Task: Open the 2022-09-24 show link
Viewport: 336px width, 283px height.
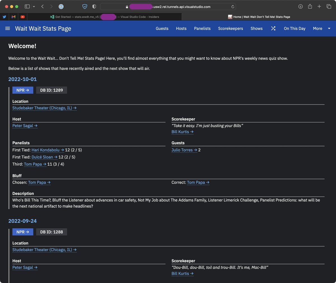Action: [22, 221]
